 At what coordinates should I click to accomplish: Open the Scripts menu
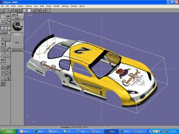[48, 6]
